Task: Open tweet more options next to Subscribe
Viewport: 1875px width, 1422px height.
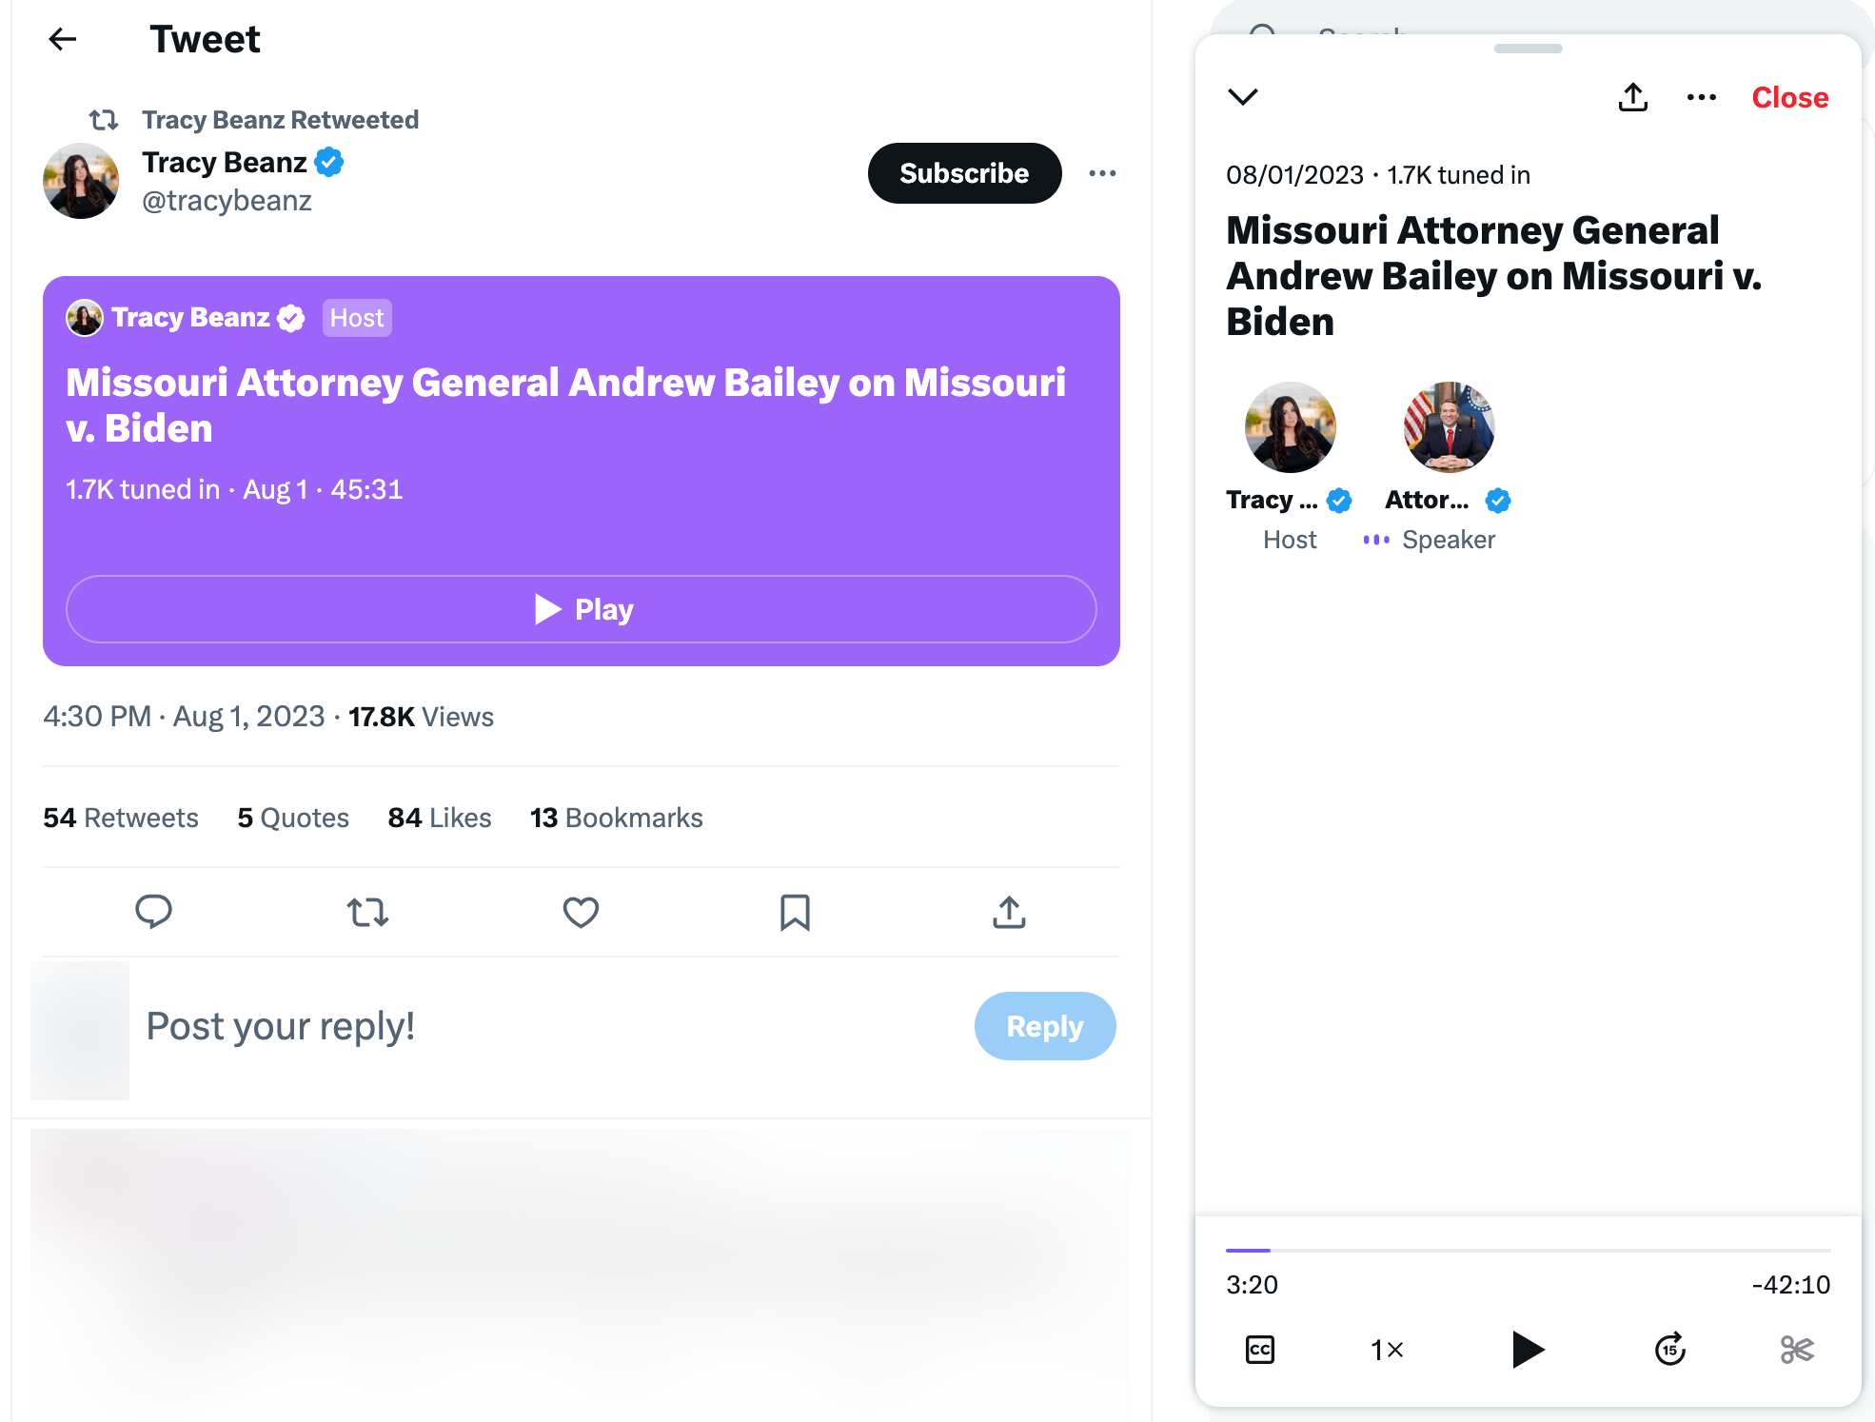Action: pyautogui.click(x=1102, y=173)
